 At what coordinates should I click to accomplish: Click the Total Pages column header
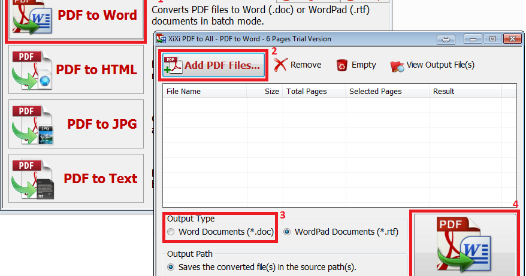(314, 91)
